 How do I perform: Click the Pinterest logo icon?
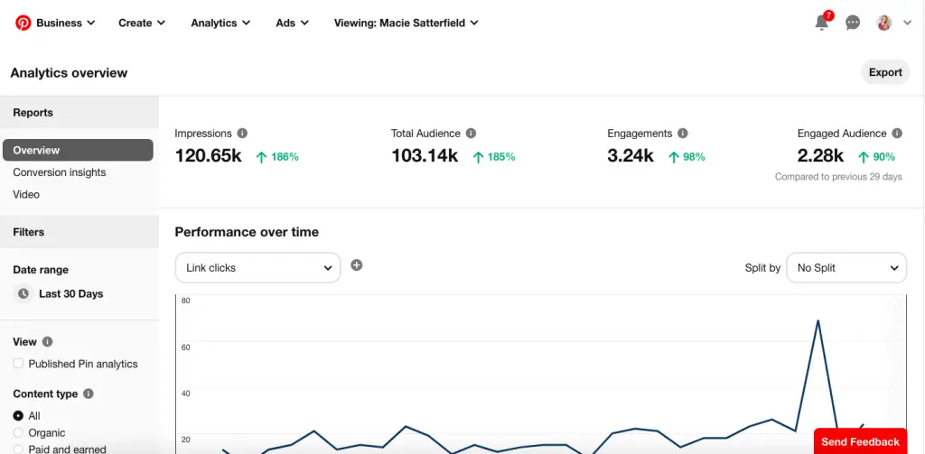point(23,23)
